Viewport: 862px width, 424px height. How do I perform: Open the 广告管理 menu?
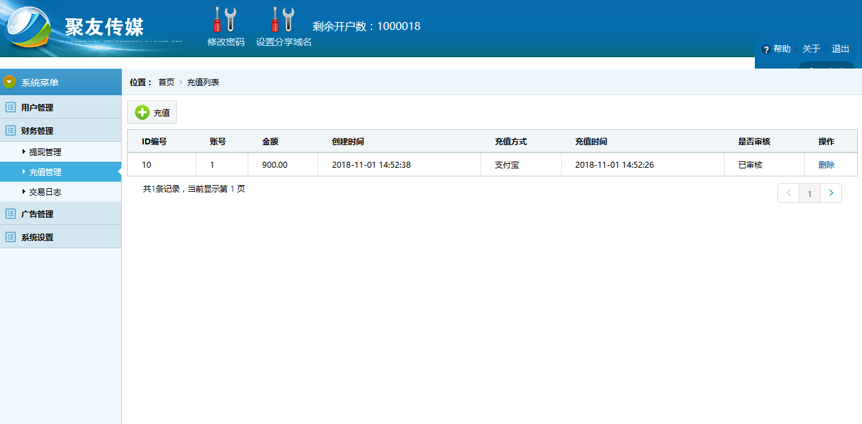tap(61, 214)
